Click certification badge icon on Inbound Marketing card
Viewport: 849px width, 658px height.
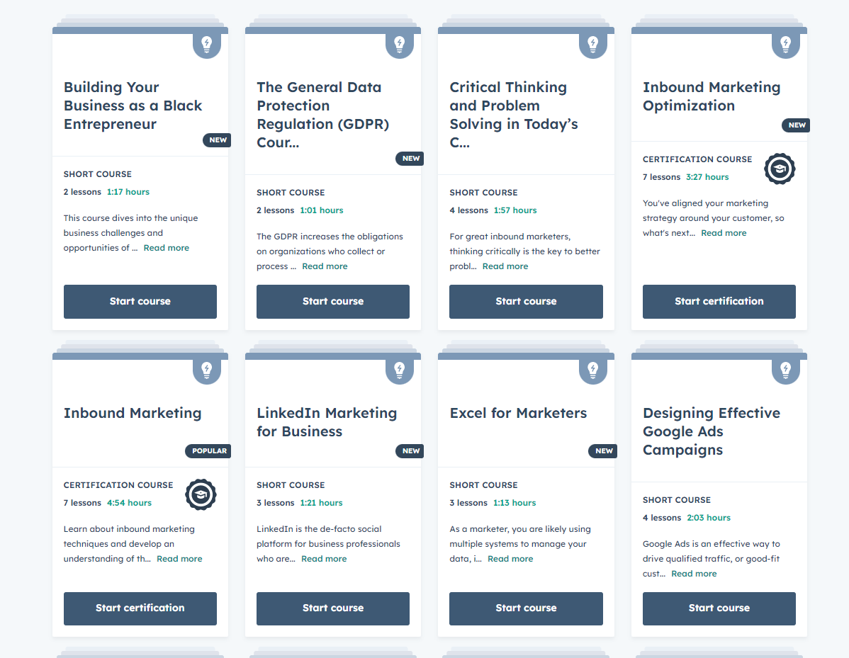pos(201,495)
